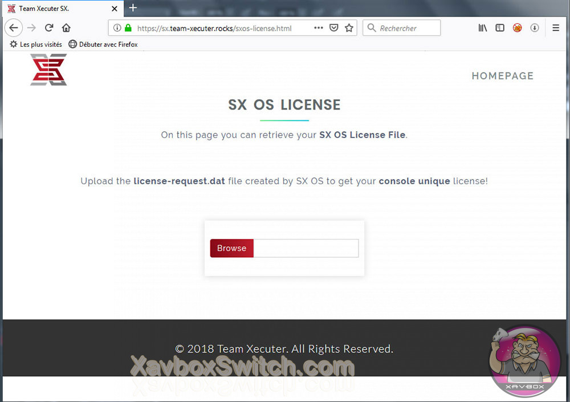Open the downloads arrow icon

(535, 27)
